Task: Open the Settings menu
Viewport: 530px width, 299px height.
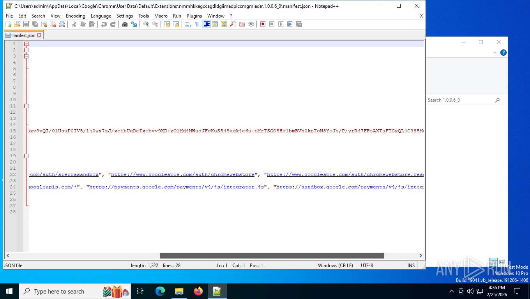Action: [x=125, y=16]
